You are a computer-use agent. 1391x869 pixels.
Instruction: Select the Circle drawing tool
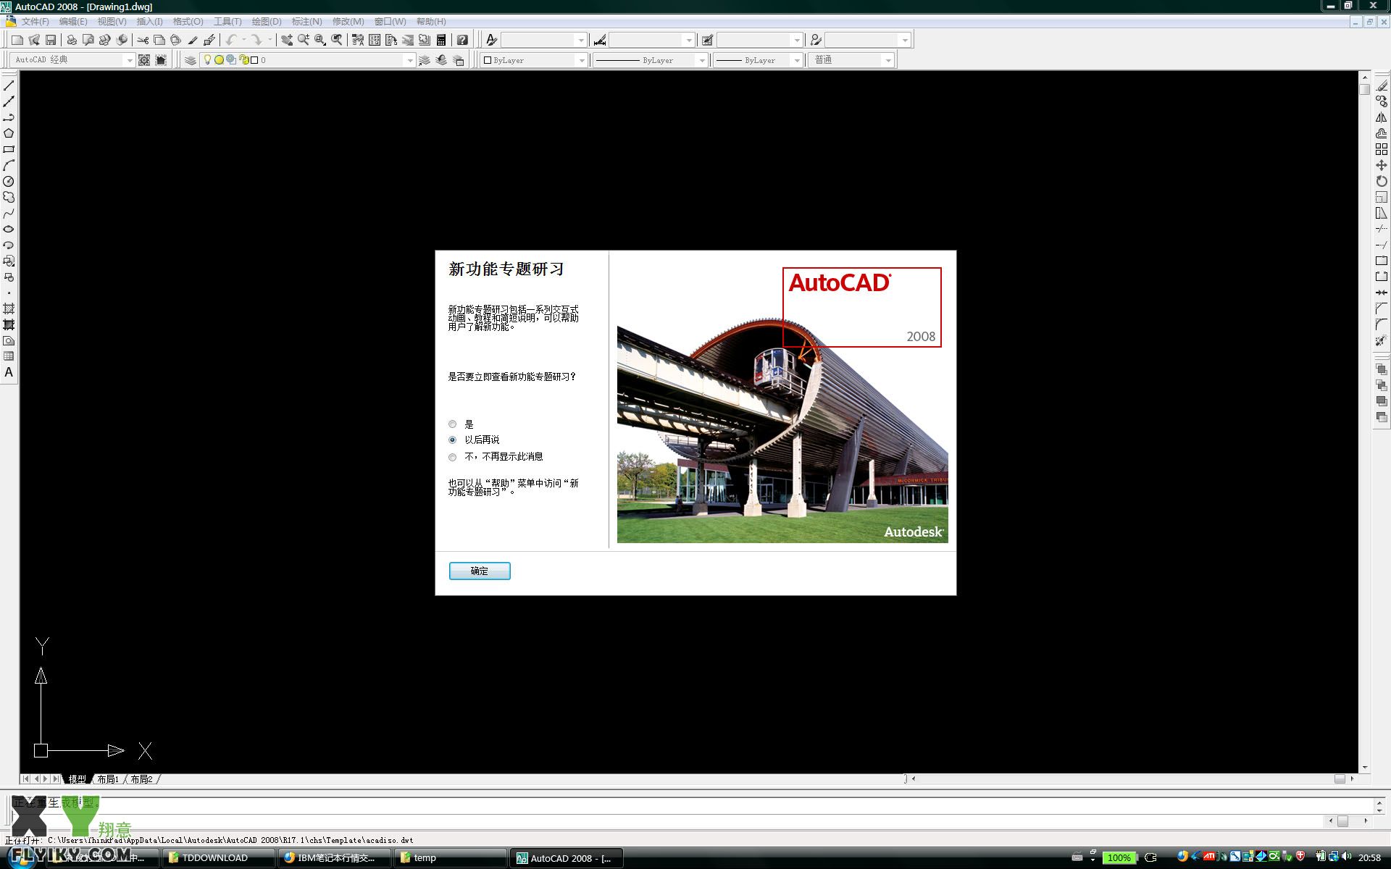9,181
